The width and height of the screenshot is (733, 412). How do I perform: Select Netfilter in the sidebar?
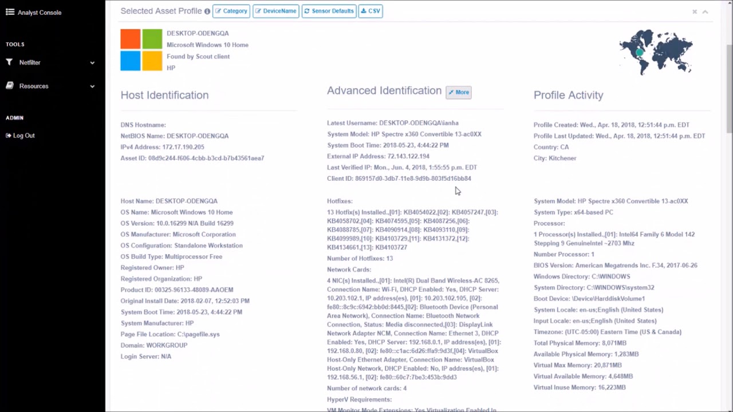(x=30, y=62)
